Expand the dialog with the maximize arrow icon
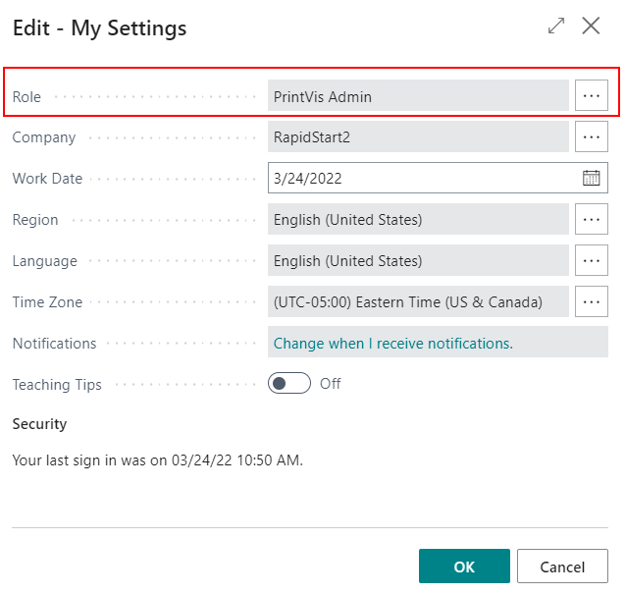 click(x=556, y=26)
